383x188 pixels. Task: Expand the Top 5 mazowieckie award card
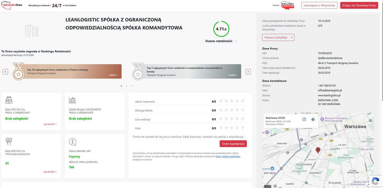233,75
